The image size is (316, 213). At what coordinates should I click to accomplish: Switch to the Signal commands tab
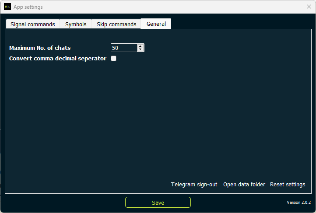(32, 24)
